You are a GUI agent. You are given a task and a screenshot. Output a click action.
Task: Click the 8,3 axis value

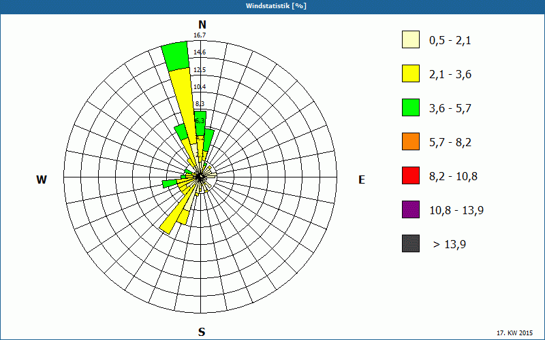coord(200,104)
